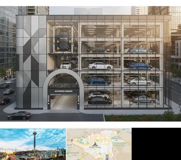181x160 pixels.
Task: Click the Azadi Tower text label
Action: tap(95, 147)
